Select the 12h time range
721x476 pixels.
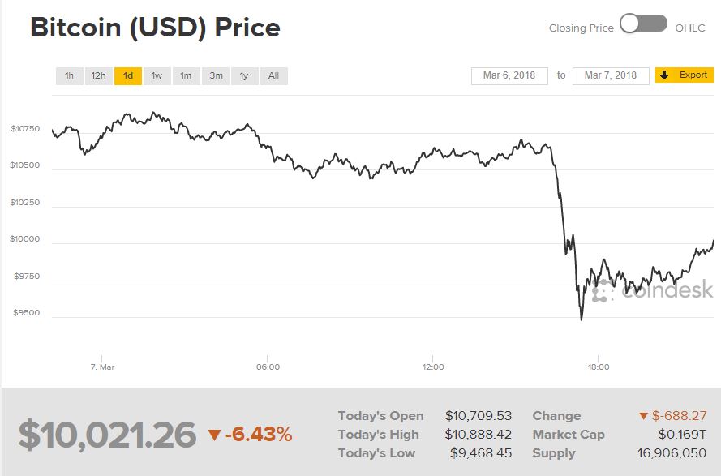(x=98, y=76)
